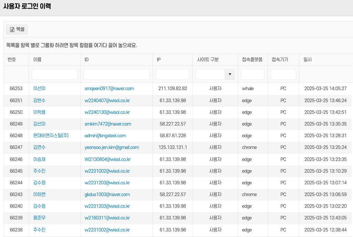Open the smqeen0917@naver.com ID link
The image size is (353, 237).
[109, 89]
